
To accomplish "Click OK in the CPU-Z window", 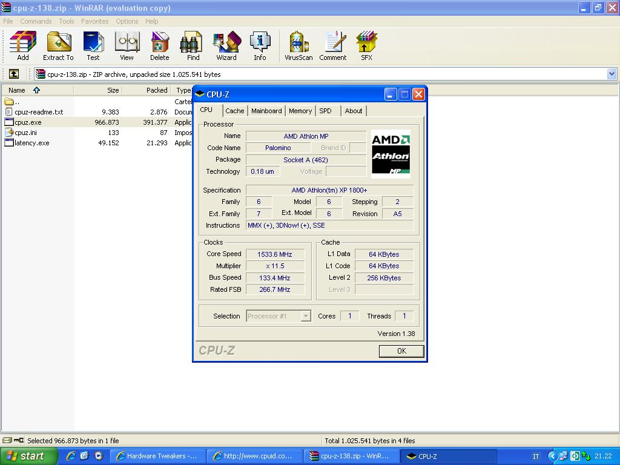I will [x=401, y=351].
